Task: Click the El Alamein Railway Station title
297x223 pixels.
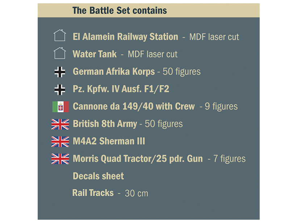Action: (125, 37)
